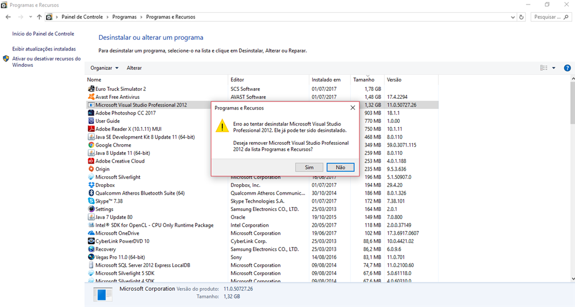Click the address bar folder icon
This screenshot has width=575, height=307.
(x=49, y=17)
